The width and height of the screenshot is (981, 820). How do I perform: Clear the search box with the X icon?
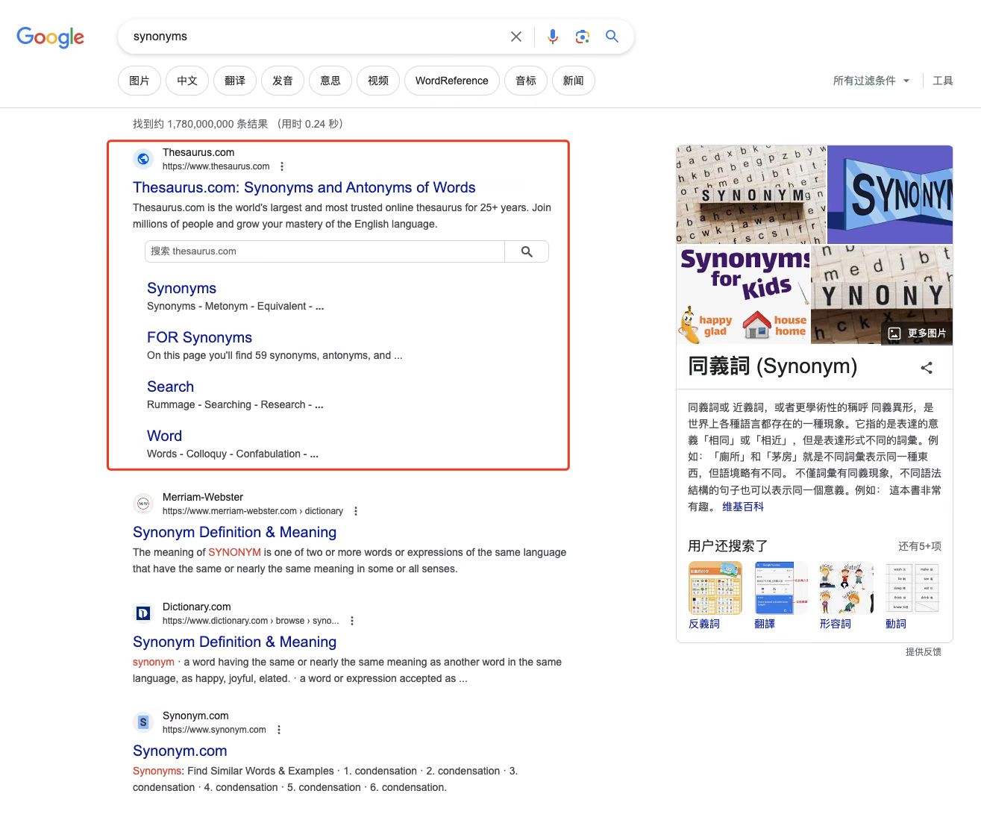515,37
